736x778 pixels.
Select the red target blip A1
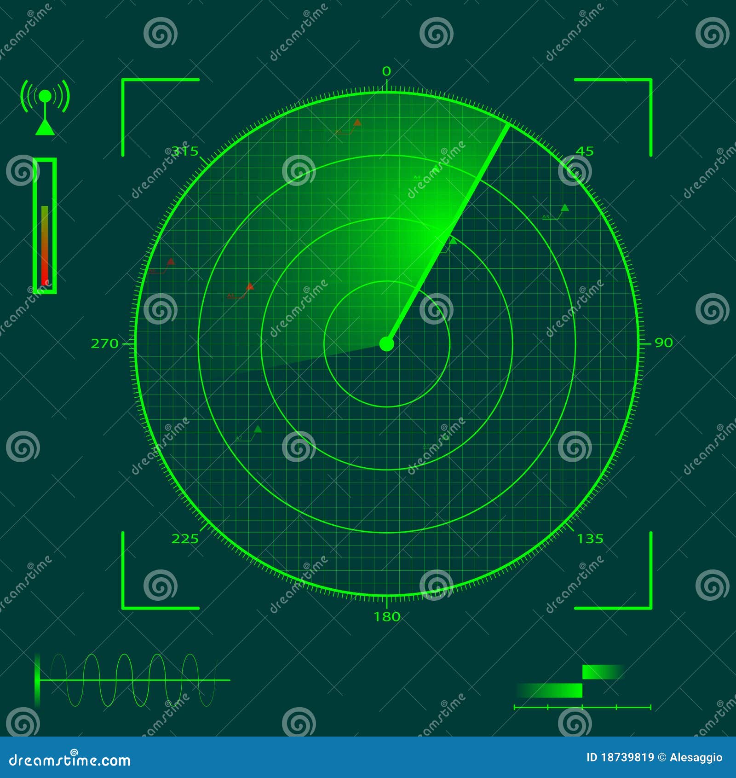pyautogui.click(x=250, y=286)
